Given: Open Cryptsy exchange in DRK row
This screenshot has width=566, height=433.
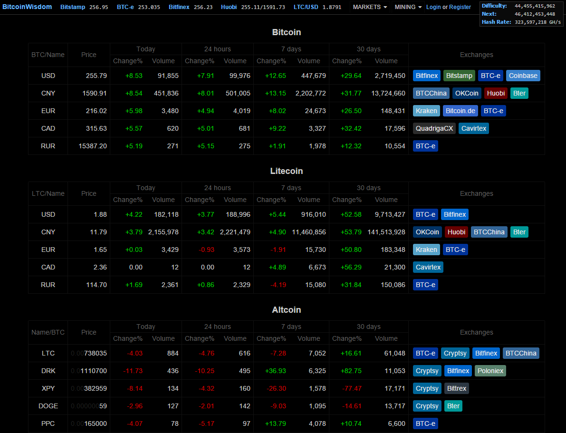Looking at the screenshot, I should coord(427,371).
